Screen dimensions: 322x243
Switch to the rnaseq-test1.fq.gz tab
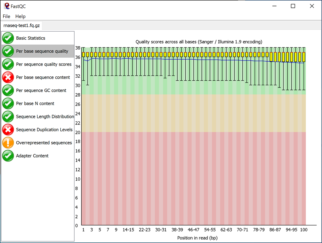coord(22,26)
